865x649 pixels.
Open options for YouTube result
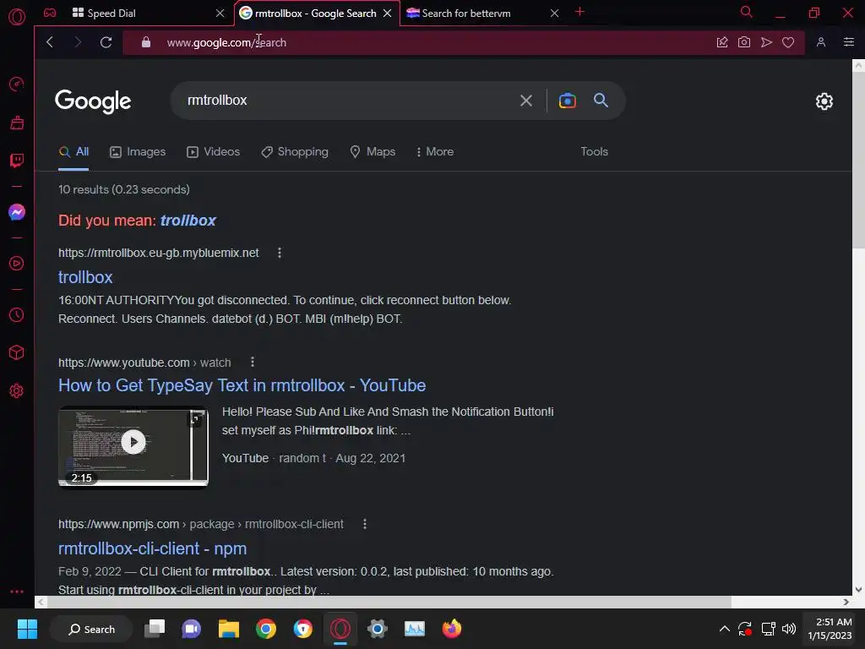(x=252, y=362)
